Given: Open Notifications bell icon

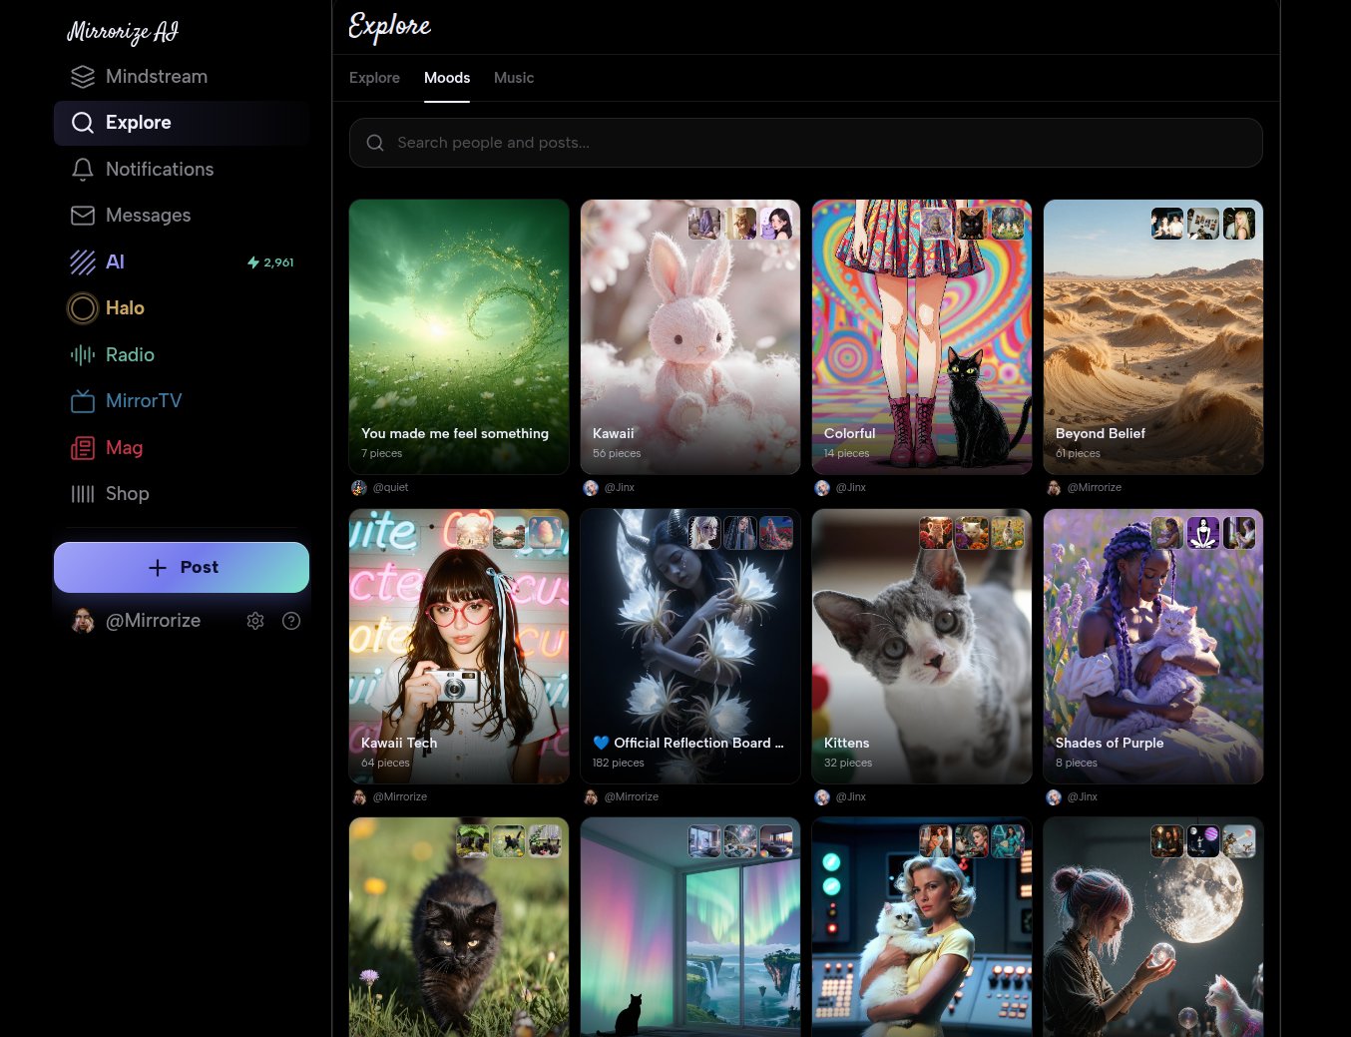Looking at the screenshot, I should coord(83,170).
